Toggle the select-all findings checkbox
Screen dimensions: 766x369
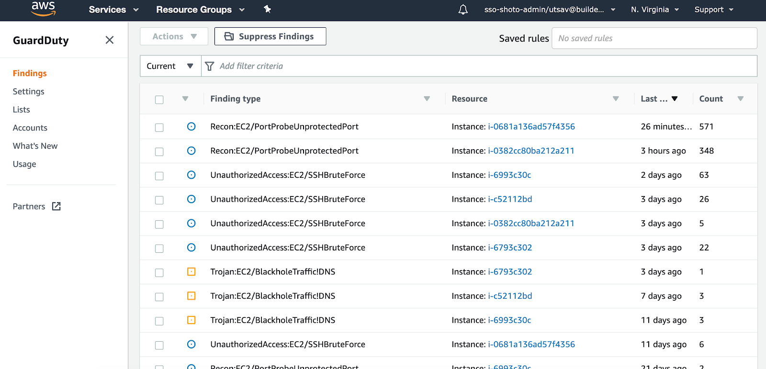[159, 99]
